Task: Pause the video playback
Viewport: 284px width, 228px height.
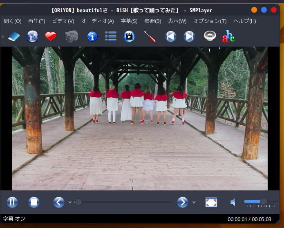Action: coord(12,202)
